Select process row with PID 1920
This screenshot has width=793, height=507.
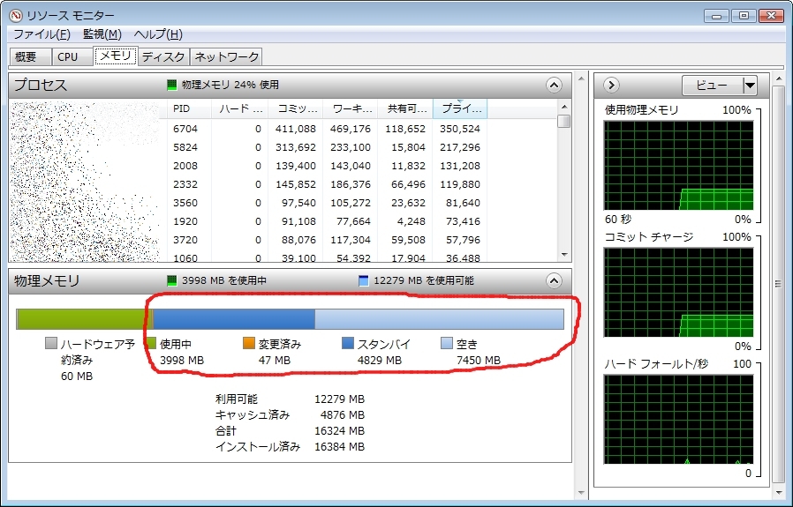[283, 221]
